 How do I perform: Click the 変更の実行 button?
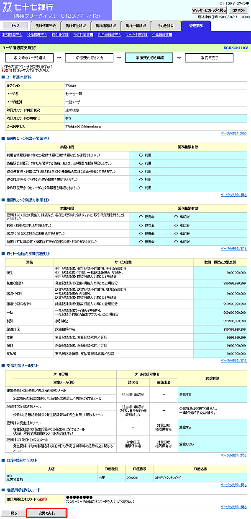(46, 513)
